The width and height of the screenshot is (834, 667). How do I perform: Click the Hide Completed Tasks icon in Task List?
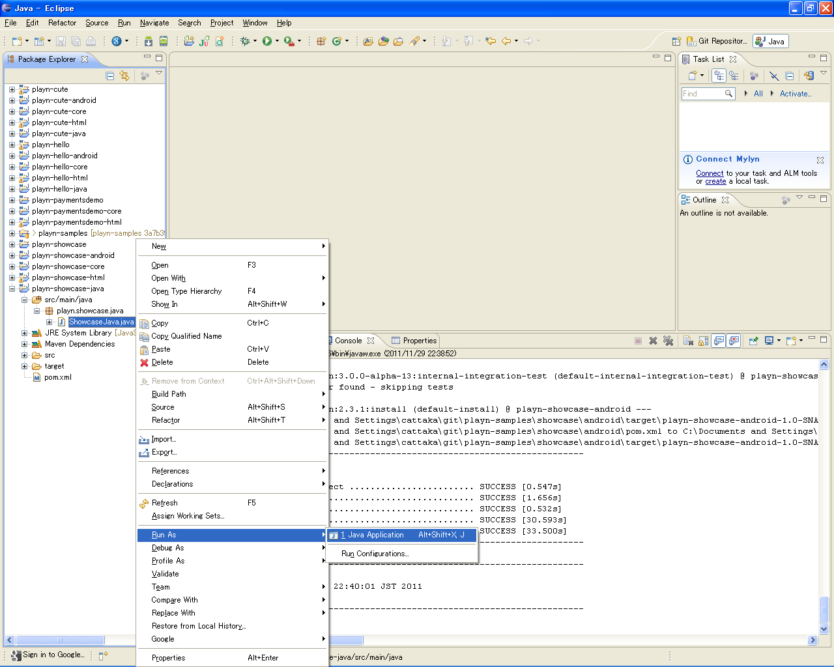[x=774, y=76]
